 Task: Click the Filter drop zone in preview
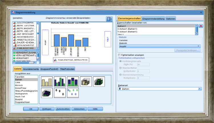tap(108, 39)
